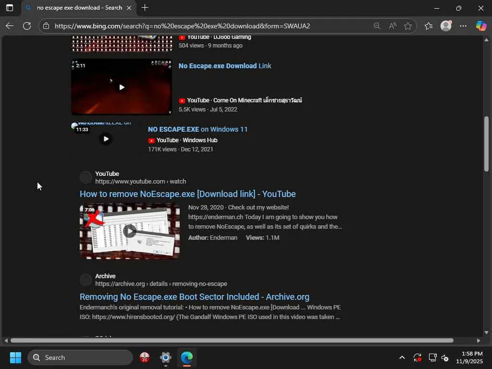Open 'No Escape.exe Download Link' video result
Image resolution: width=492 pixels, height=369 pixels.
tap(225, 66)
